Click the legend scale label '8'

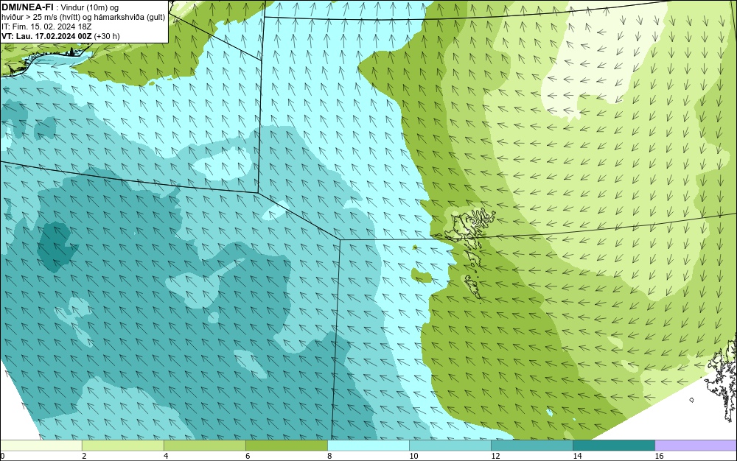pos(329,456)
